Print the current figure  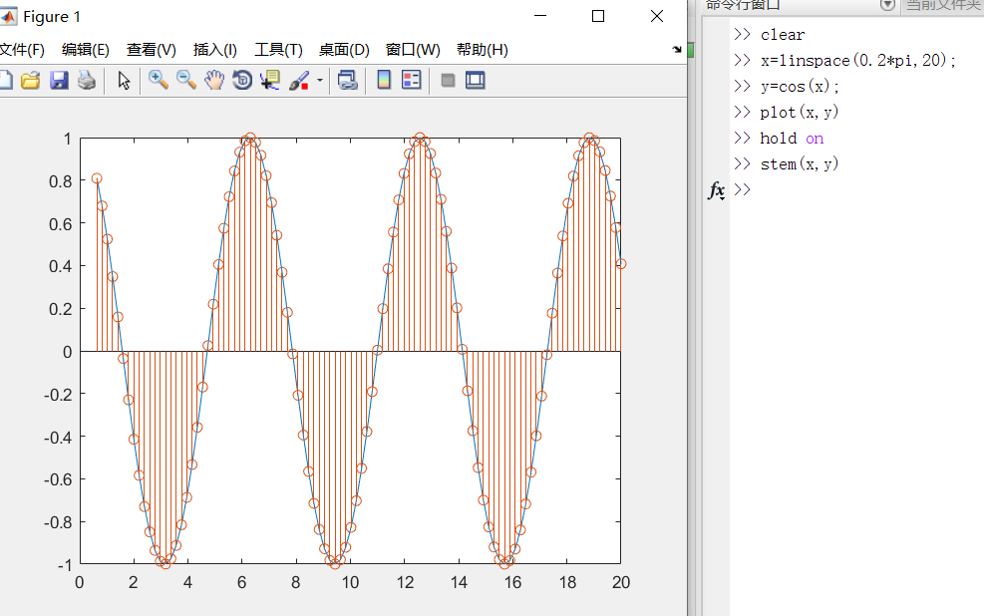click(x=86, y=80)
